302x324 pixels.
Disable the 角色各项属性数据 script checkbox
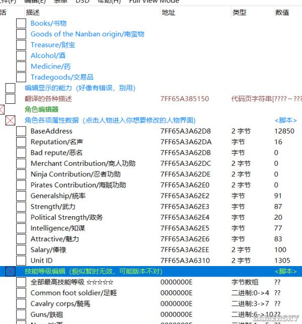(x=11, y=120)
